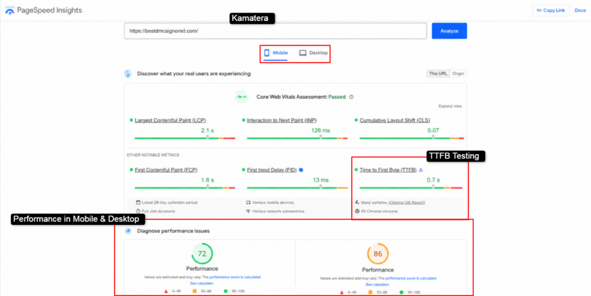The image size is (591, 296).
Task: Click devices icon beside Various mobile devices
Action: click(248, 203)
